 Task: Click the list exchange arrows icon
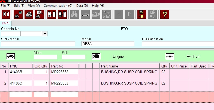pos(107,14)
